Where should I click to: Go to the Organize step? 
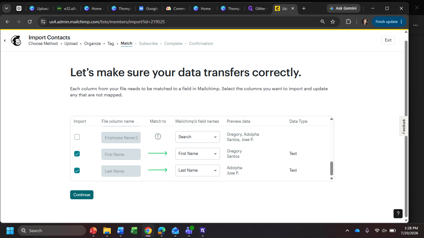92,43
